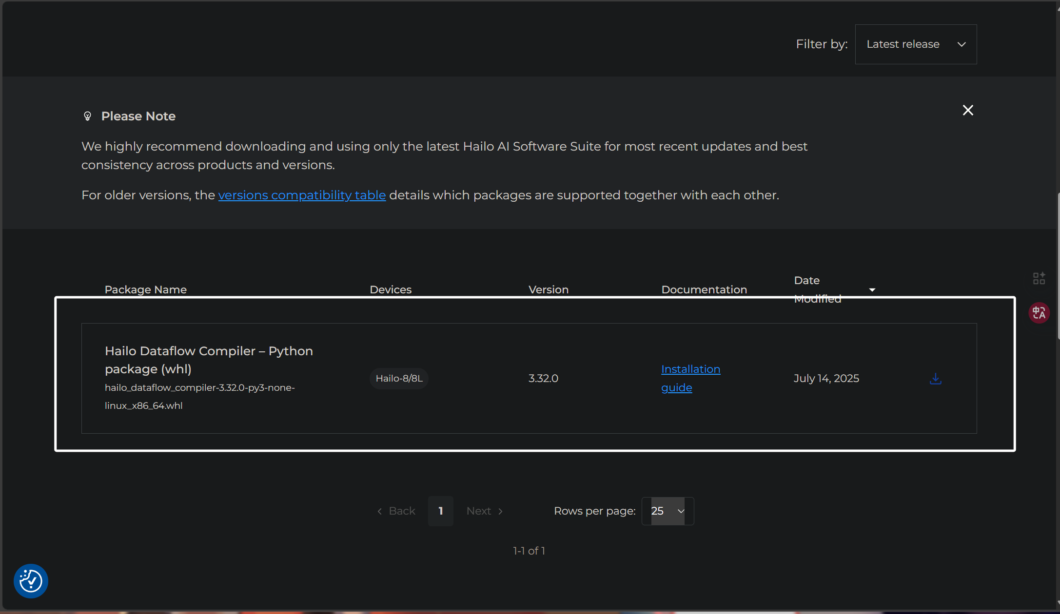This screenshot has width=1060, height=614.
Task: Click the lightbulb icon beside Please Note
Action: [87, 116]
